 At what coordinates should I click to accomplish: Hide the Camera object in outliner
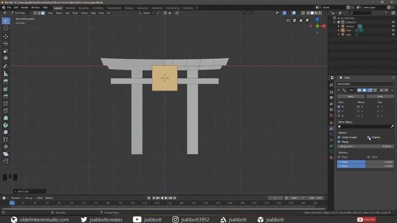point(393,26)
